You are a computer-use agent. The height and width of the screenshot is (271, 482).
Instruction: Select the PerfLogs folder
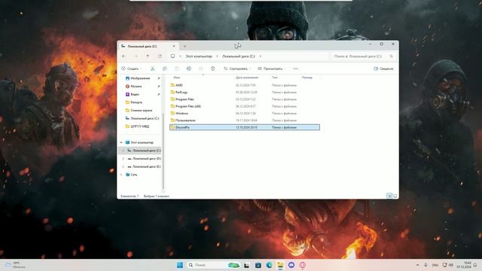pyautogui.click(x=244, y=92)
